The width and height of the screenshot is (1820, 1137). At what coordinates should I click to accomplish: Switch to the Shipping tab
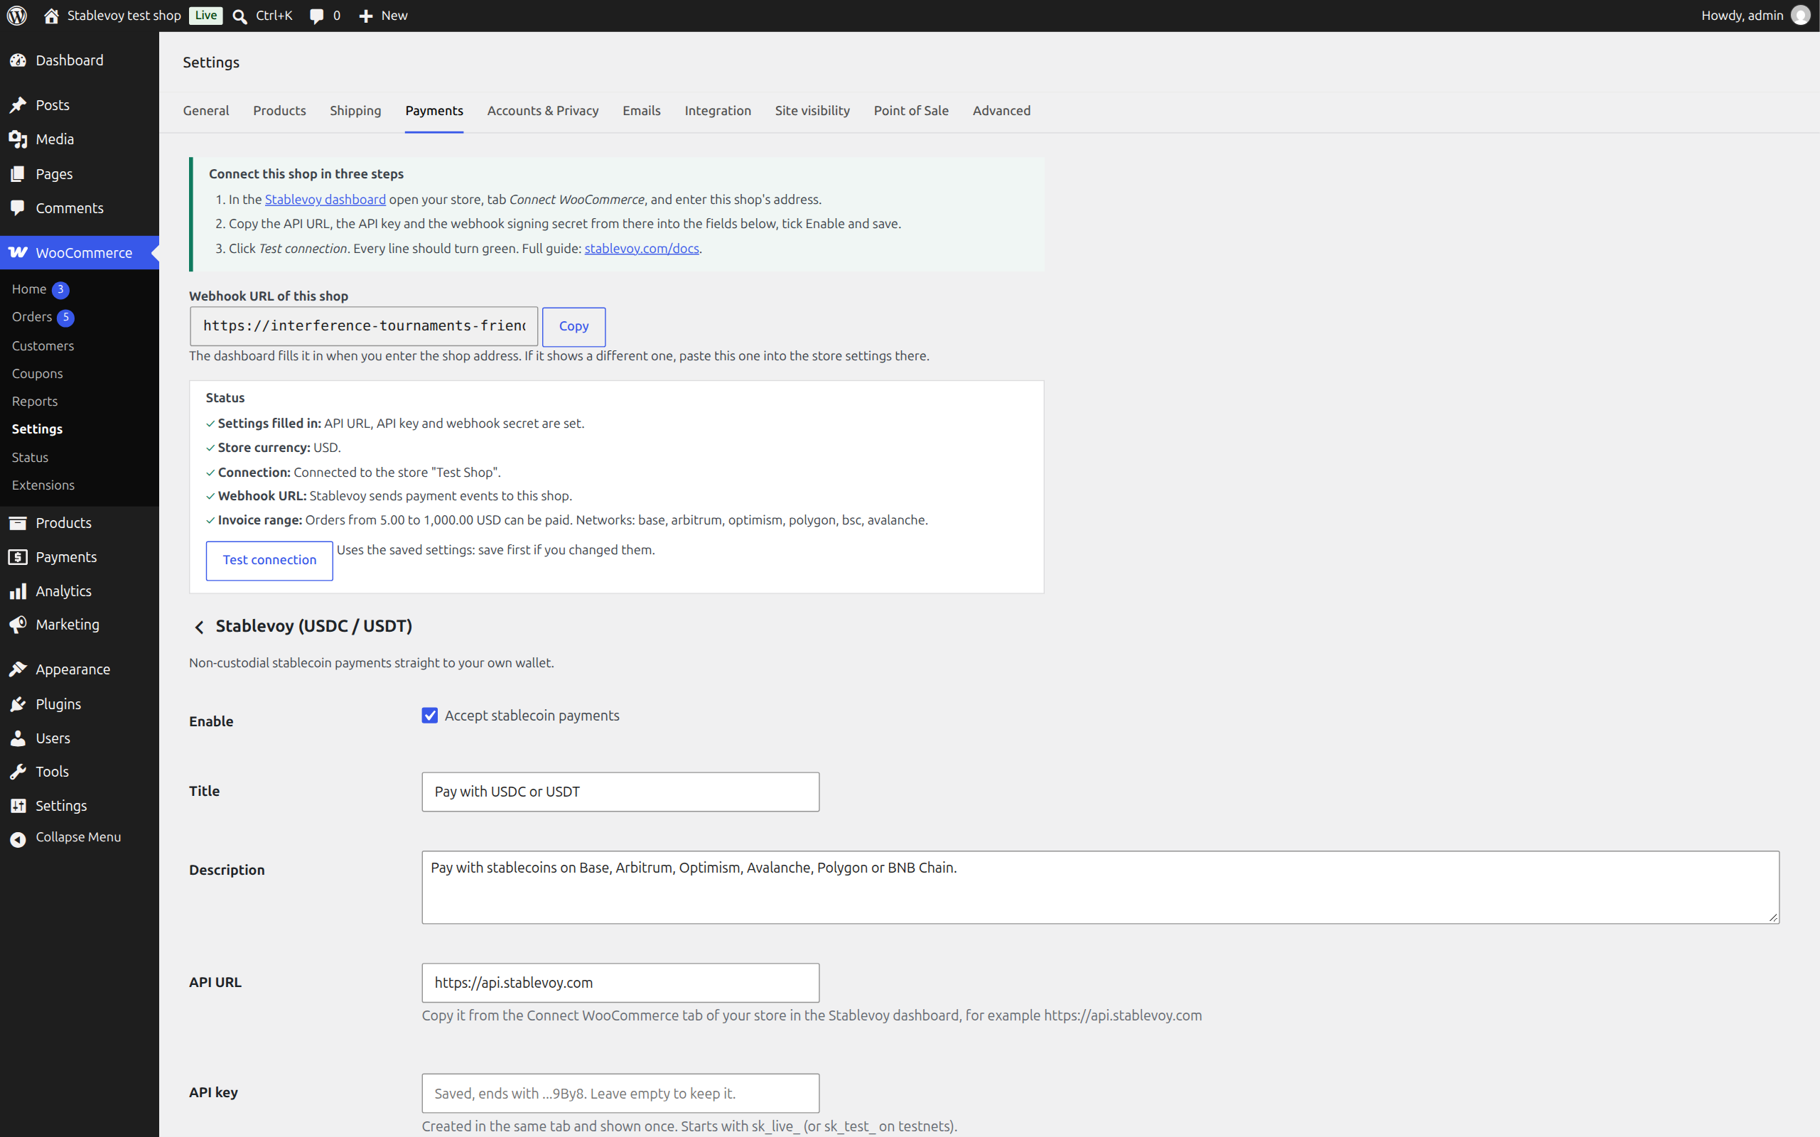point(356,112)
